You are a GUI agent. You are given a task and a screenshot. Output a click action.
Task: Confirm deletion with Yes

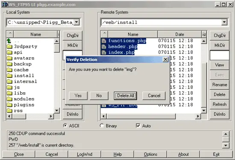(x=78, y=95)
